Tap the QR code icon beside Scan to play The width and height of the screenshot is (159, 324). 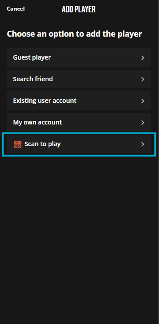18,144
